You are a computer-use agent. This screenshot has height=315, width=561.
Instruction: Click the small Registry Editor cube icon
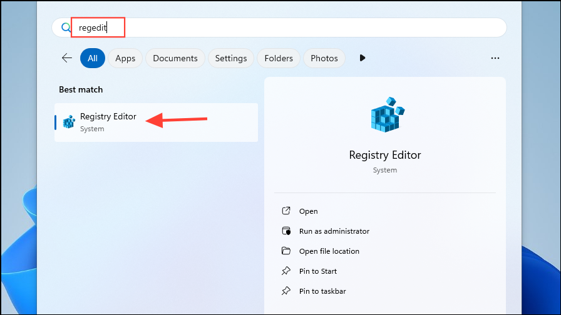[x=69, y=122]
